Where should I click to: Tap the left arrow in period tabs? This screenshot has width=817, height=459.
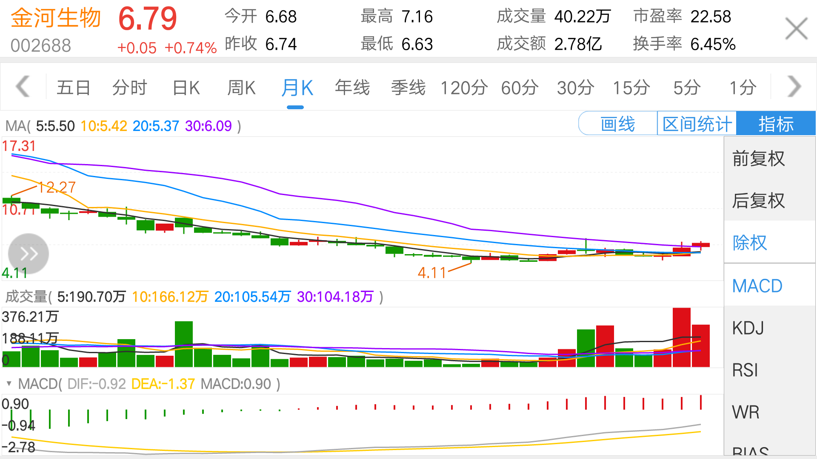click(23, 87)
